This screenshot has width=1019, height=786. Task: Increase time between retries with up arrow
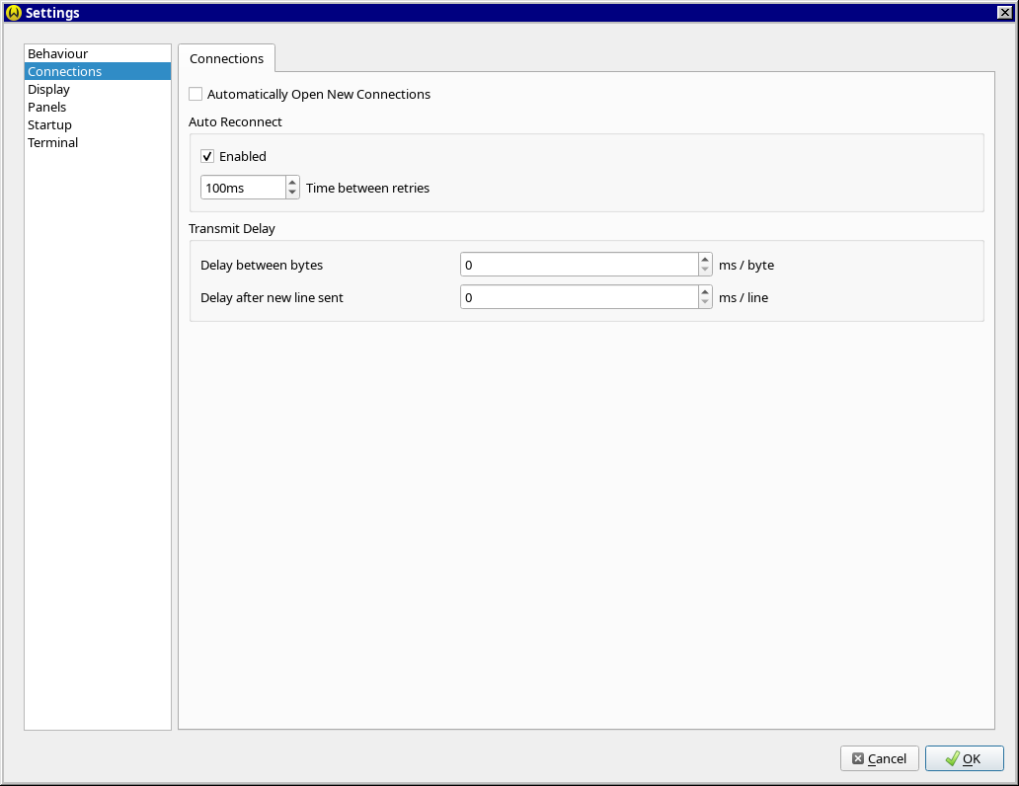[292, 183]
